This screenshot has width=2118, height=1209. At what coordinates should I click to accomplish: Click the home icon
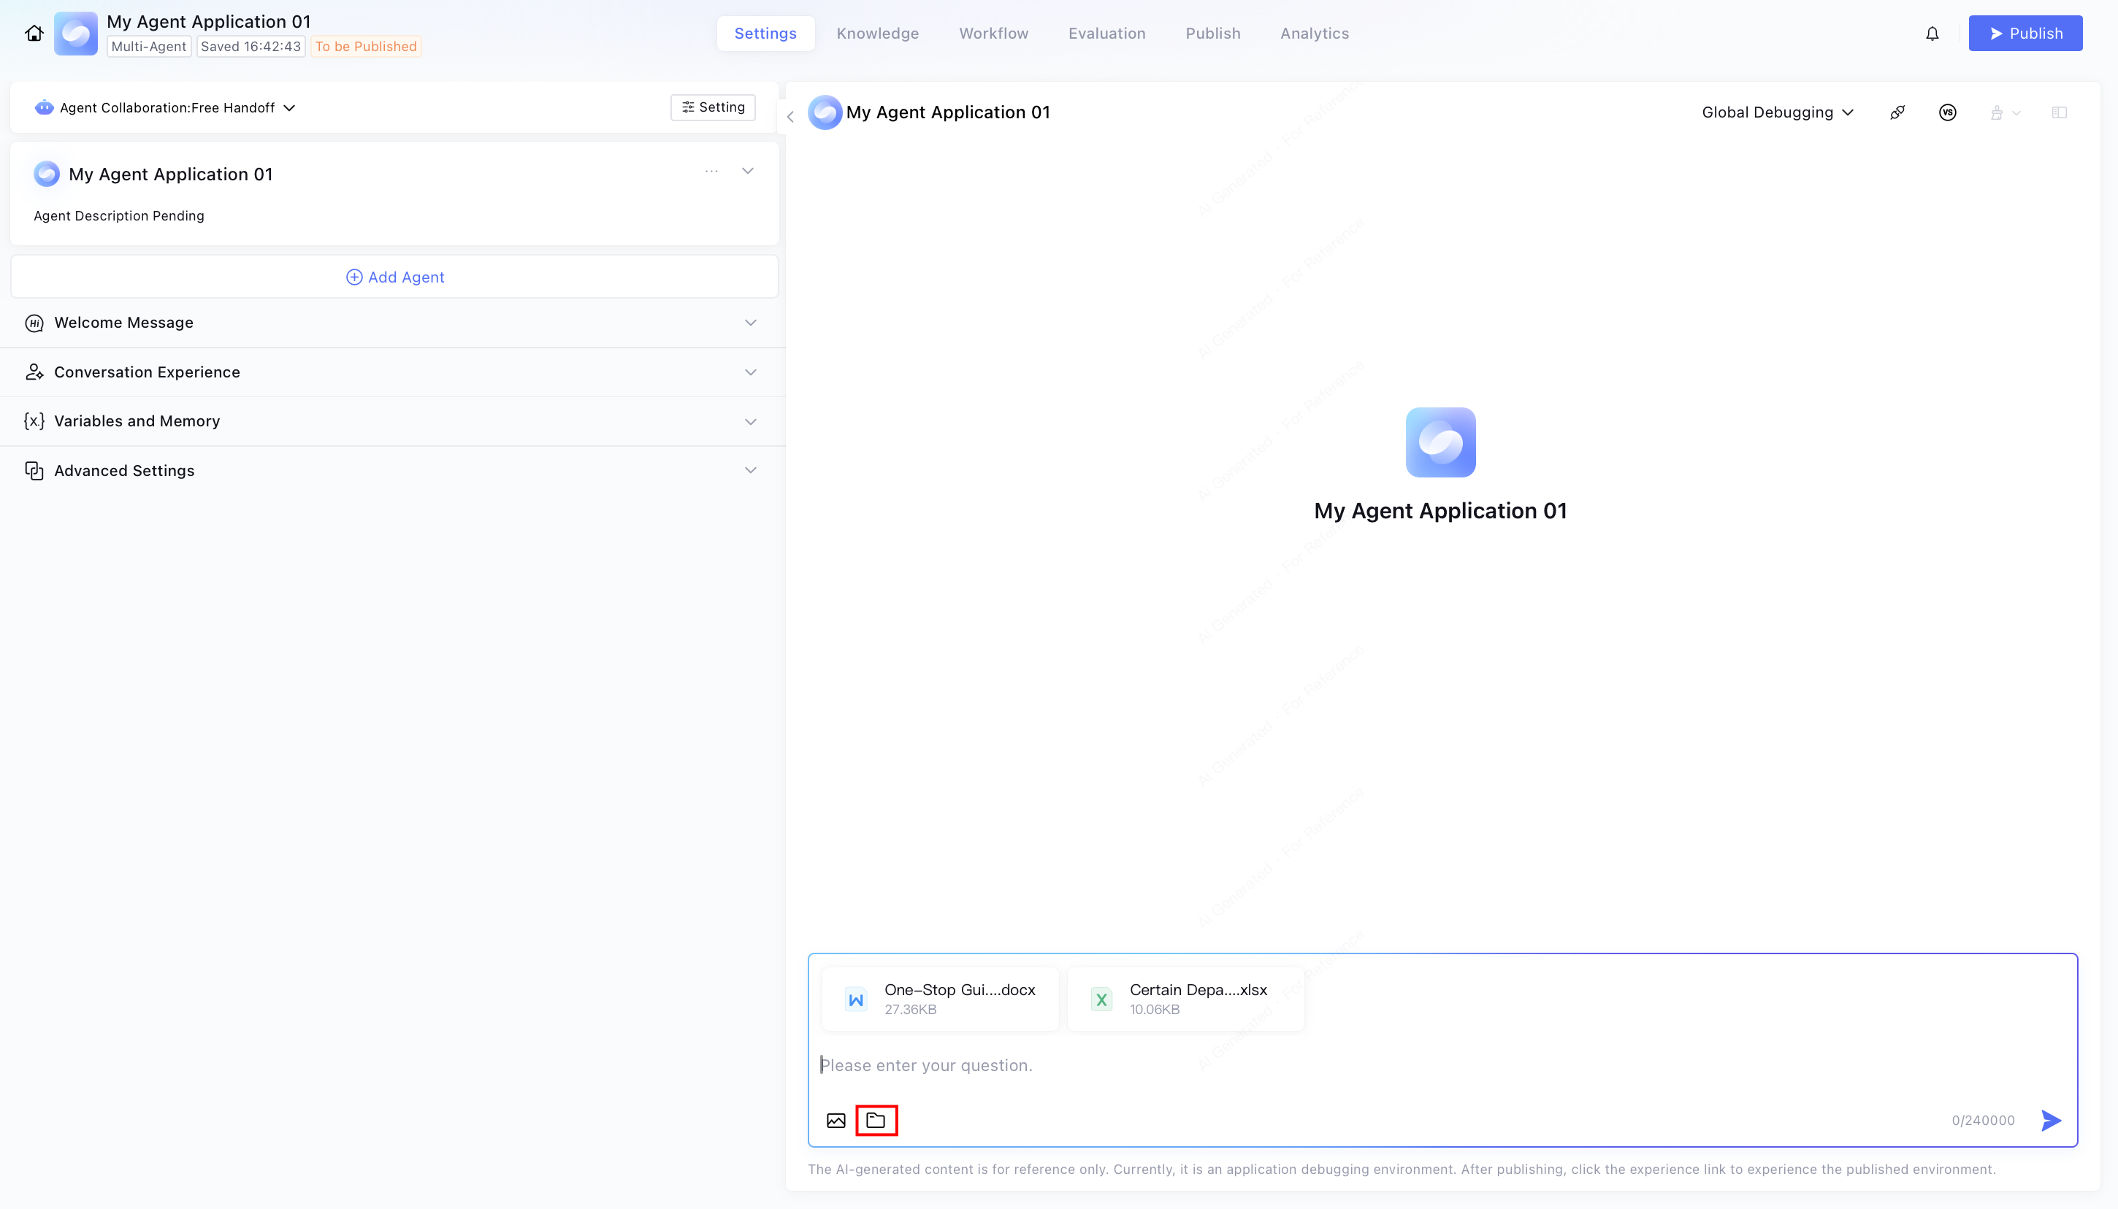click(34, 33)
